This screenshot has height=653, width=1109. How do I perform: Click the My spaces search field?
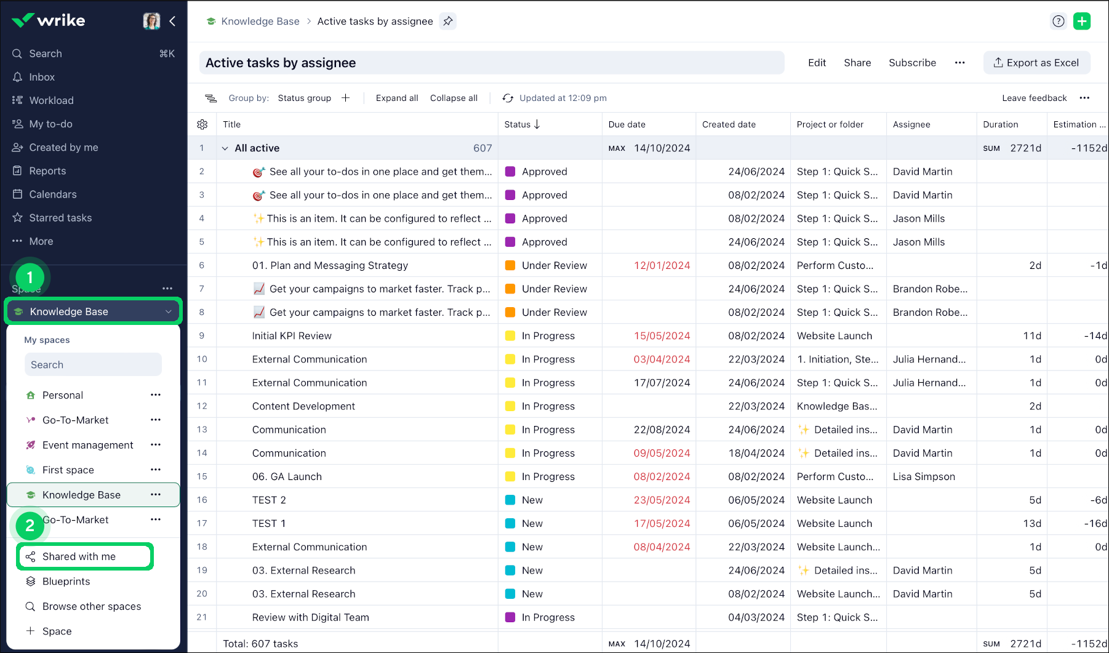pos(93,365)
